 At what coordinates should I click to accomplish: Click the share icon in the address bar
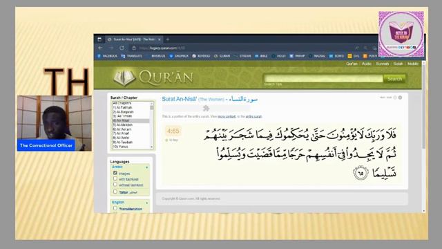[357, 48]
